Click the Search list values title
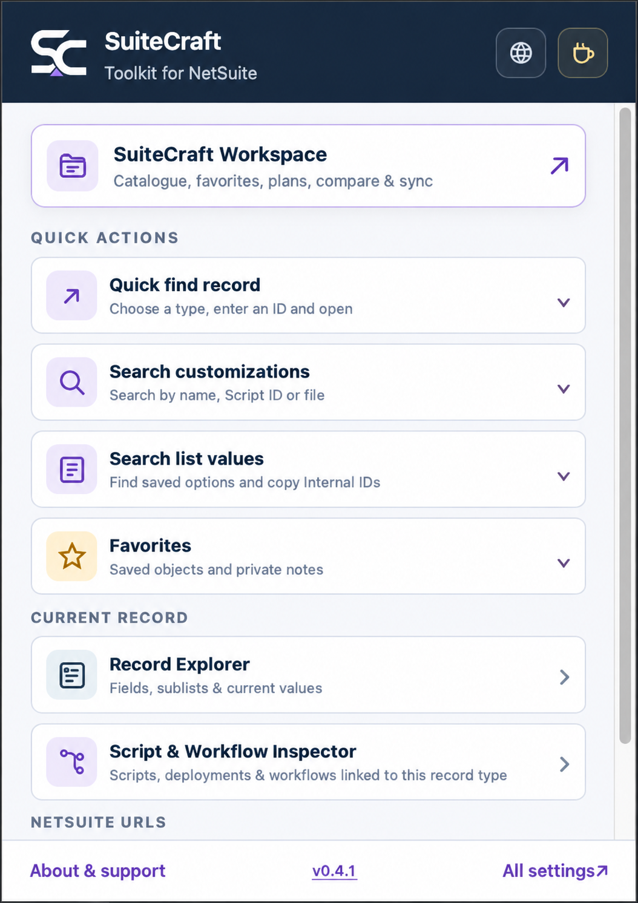Image resolution: width=638 pixels, height=903 pixels. pos(186,459)
